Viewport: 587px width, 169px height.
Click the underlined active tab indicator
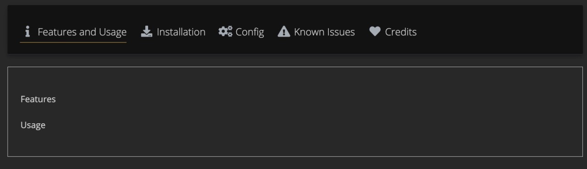pyautogui.click(x=73, y=42)
